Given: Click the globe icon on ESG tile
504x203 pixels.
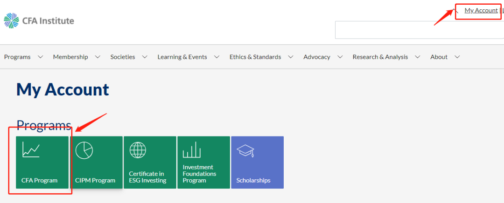Looking at the screenshot, I should point(138,150).
